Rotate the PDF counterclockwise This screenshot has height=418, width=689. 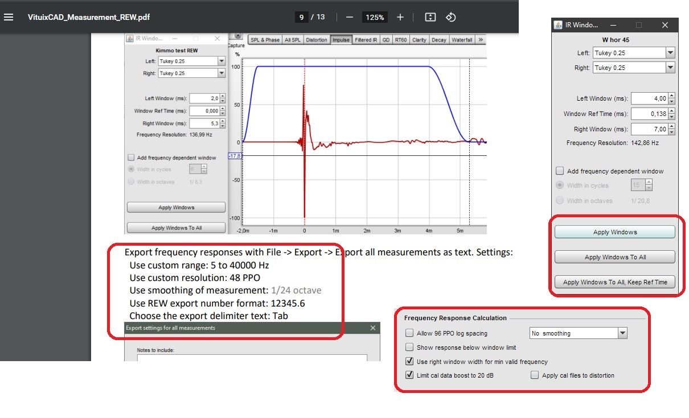point(451,17)
